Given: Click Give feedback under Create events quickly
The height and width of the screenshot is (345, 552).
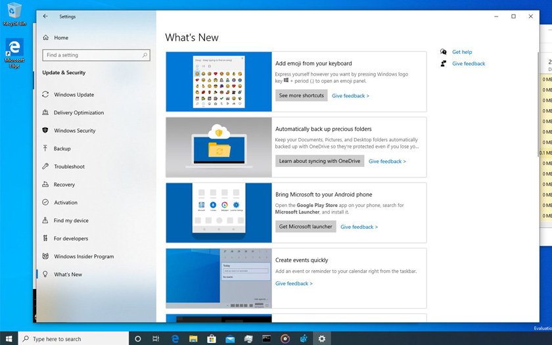Looking at the screenshot, I should tap(294, 284).
